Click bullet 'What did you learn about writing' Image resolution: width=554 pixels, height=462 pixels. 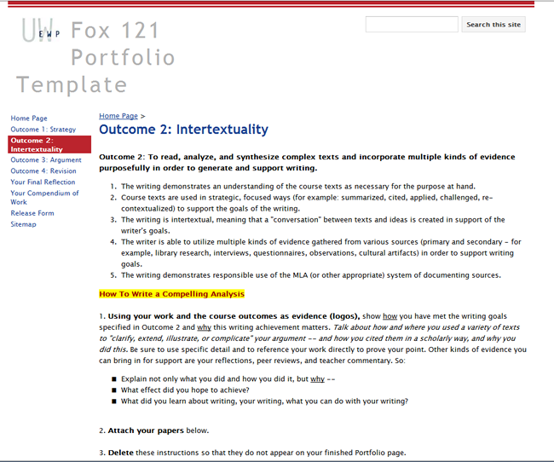[x=264, y=401]
